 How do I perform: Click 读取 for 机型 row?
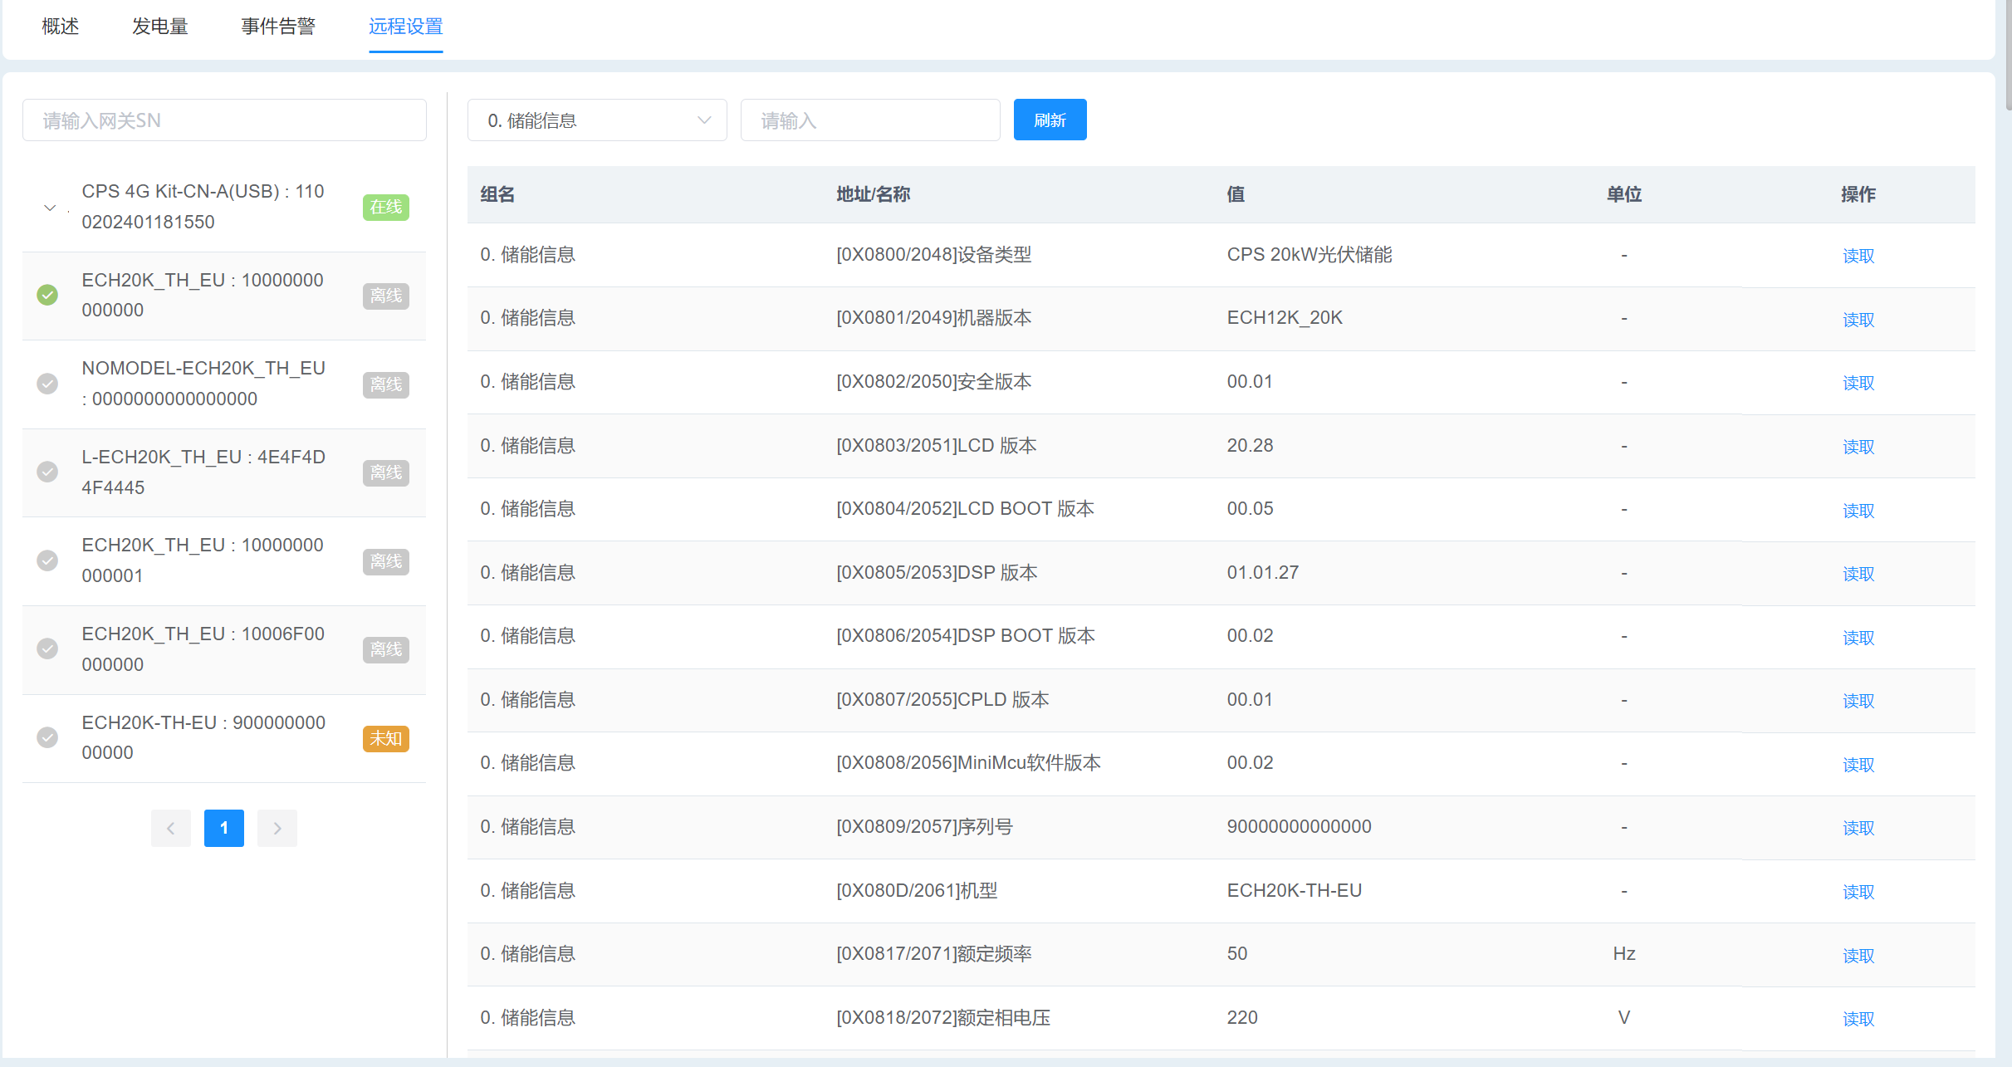[x=1858, y=892]
